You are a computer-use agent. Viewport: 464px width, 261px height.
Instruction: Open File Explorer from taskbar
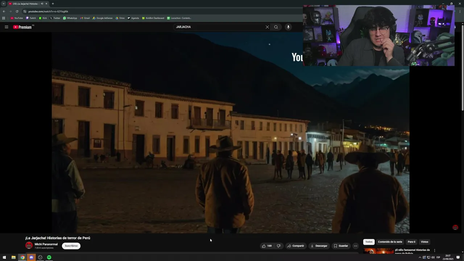tap(13, 257)
